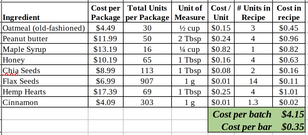The image size is (308, 135).
Task: Click the Total Units per Package header
Action: (147, 12)
